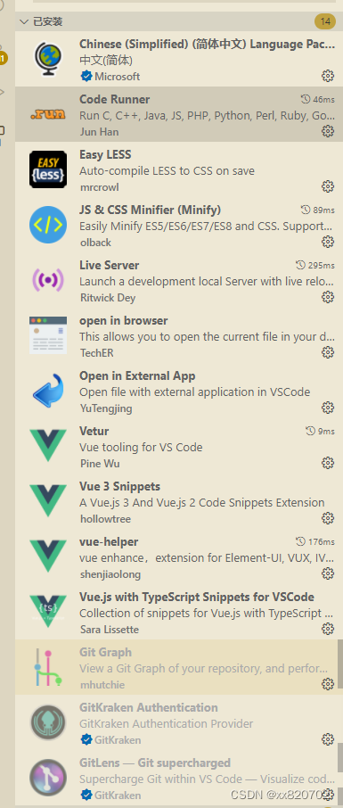Click the extensions list vertical scrollbar

point(340,664)
